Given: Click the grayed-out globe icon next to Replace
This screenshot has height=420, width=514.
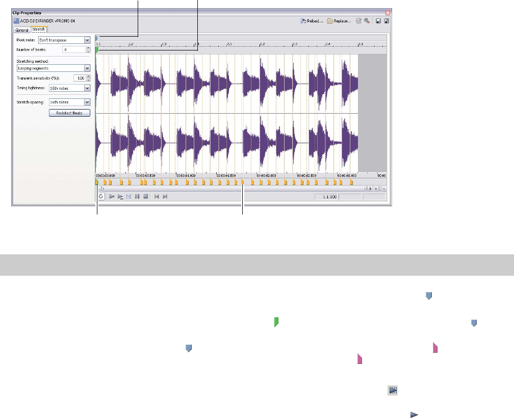Looking at the screenshot, I should [x=358, y=21].
